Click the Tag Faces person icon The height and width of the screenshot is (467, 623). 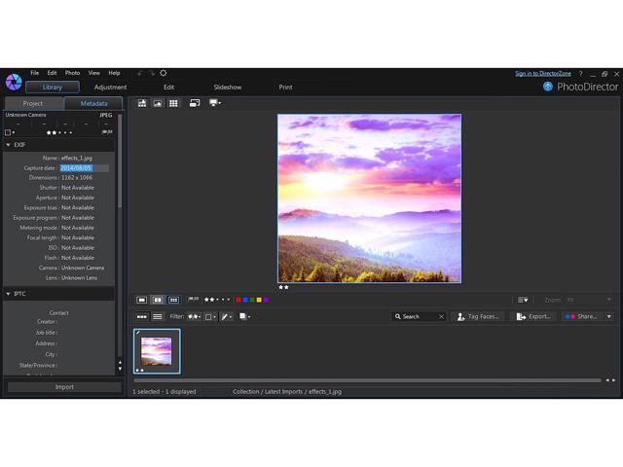[x=460, y=316]
